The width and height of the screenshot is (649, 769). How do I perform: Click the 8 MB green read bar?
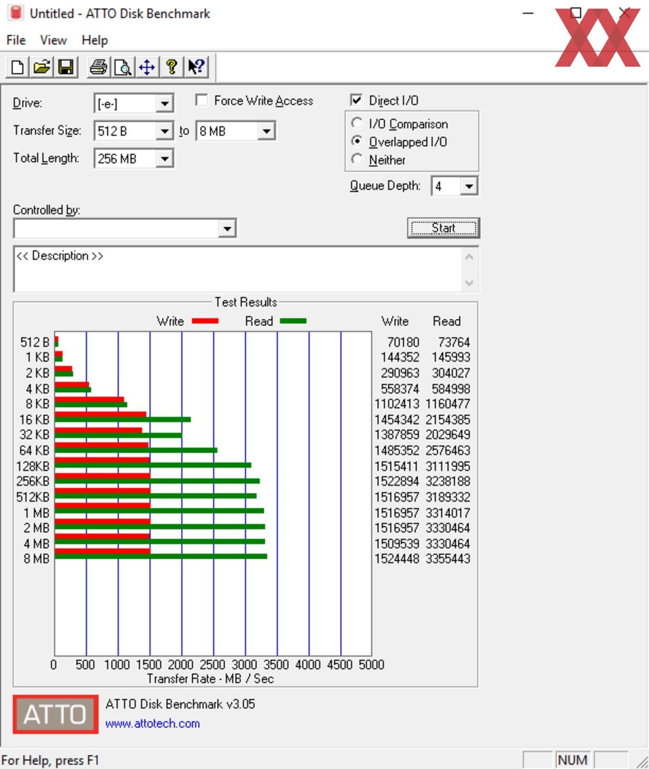tap(161, 556)
